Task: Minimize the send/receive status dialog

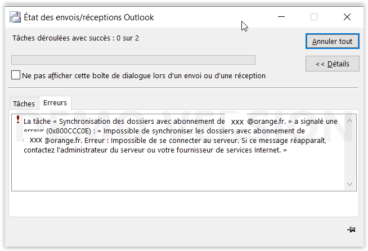Action: 281,17
